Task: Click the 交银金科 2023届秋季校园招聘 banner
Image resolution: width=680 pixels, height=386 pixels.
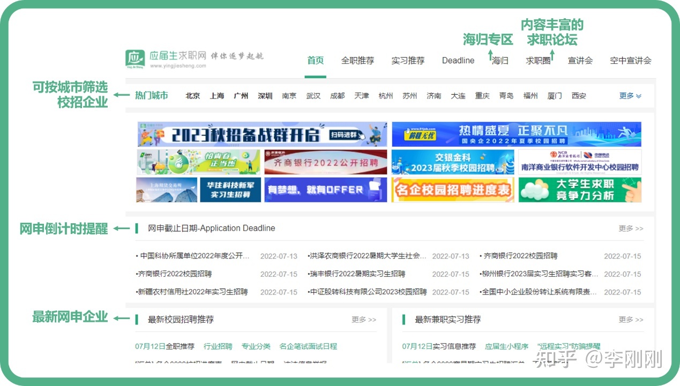Action: coord(453,162)
